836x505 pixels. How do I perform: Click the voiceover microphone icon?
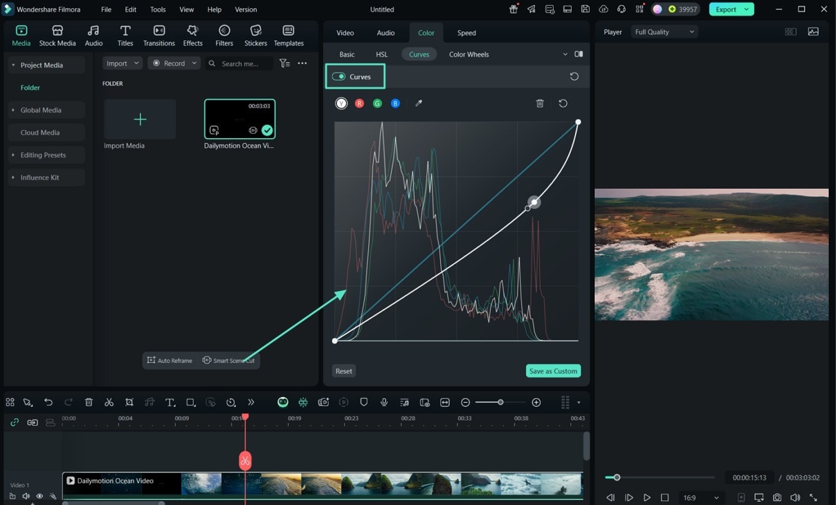[384, 402]
